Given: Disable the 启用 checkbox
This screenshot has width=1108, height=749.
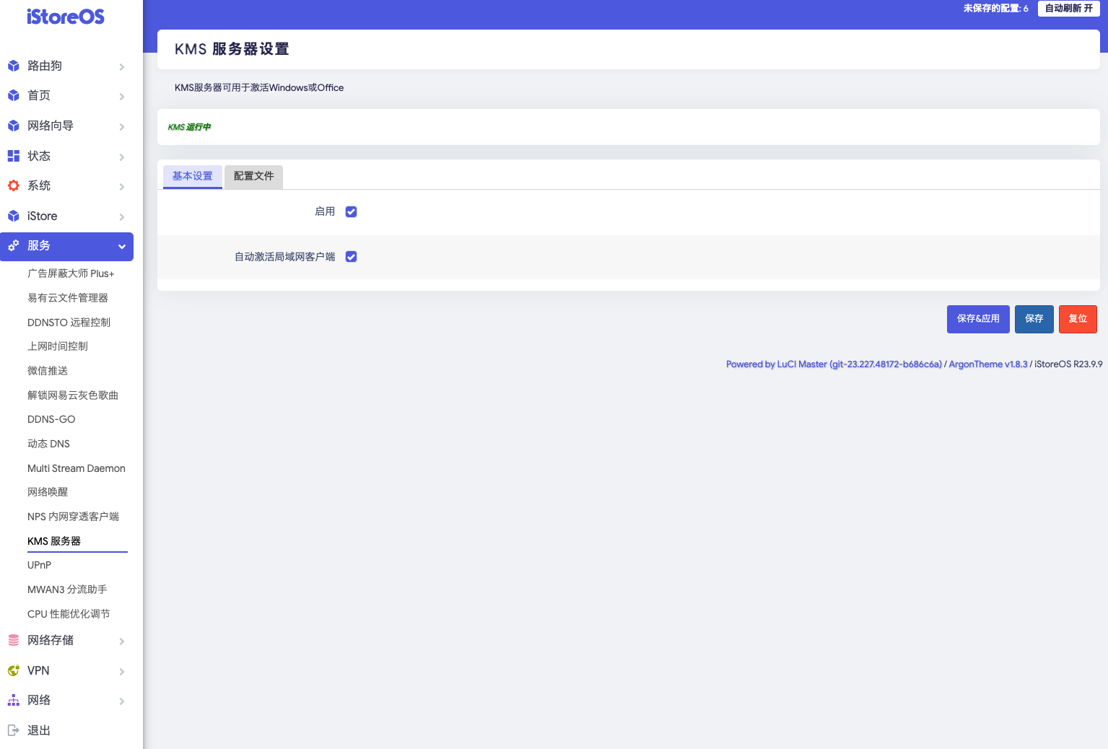Looking at the screenshot, I should pyautogui.click(x=351, y=211).
